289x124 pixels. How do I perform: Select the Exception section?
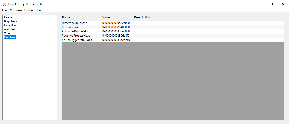point(10,25)
